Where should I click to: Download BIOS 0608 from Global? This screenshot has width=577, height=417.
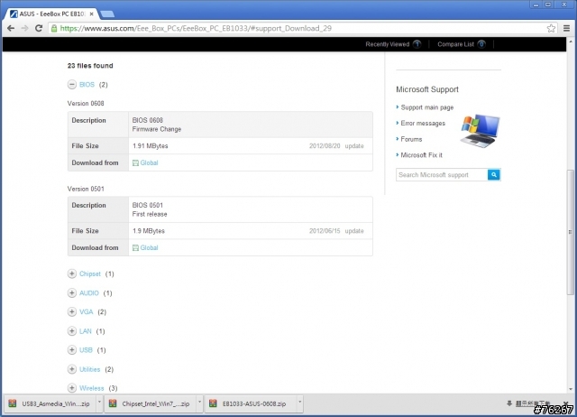(149, 162)
